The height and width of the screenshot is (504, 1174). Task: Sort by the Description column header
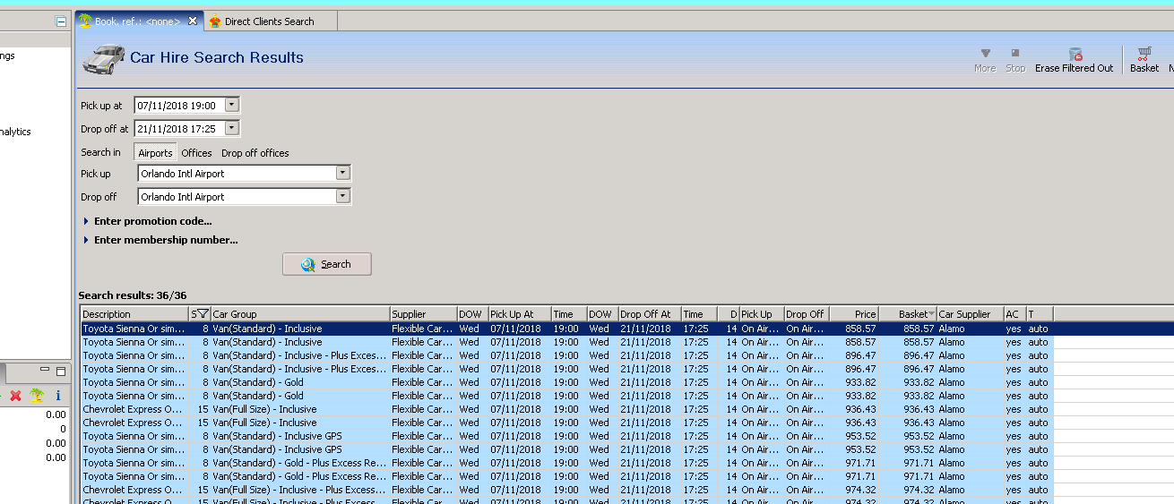coord(134,314)
